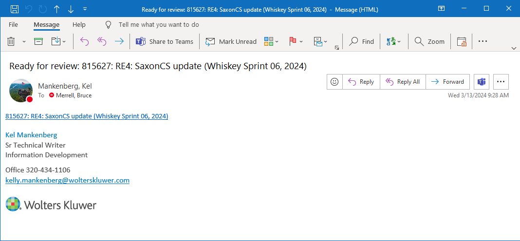This screenshot has height=241, width=520.
Task: Open the Categorize color dropdown
Action: pyautogui.click(x=271, y=41)
